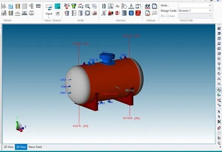Expand the Input button dropdown arrow
222x152 pixels.
point(49,17)
